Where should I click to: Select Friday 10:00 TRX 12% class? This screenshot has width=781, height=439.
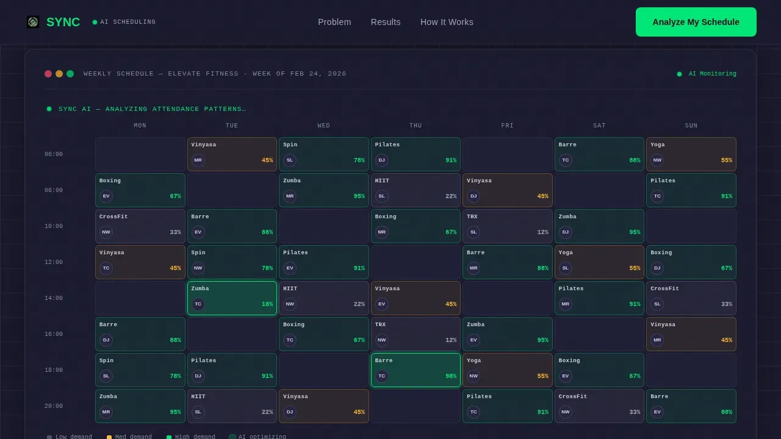point(508,226)
